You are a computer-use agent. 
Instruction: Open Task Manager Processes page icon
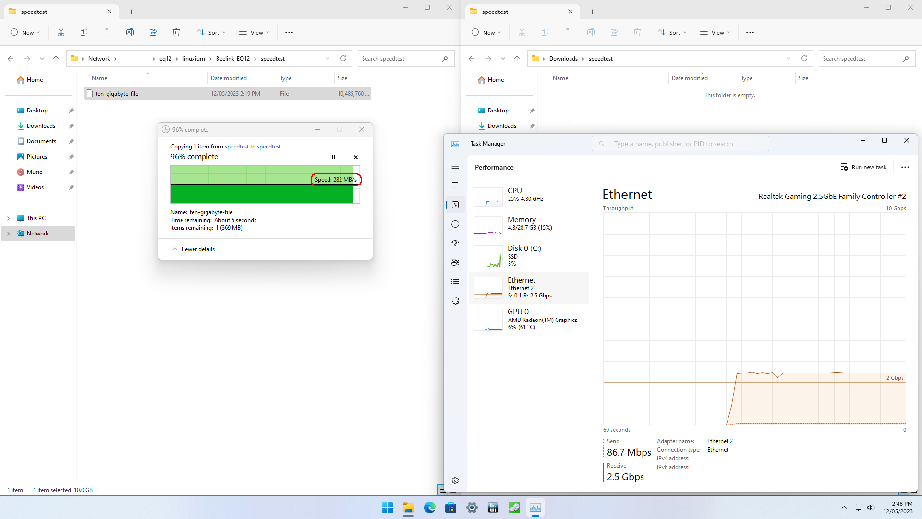[455, 185]
